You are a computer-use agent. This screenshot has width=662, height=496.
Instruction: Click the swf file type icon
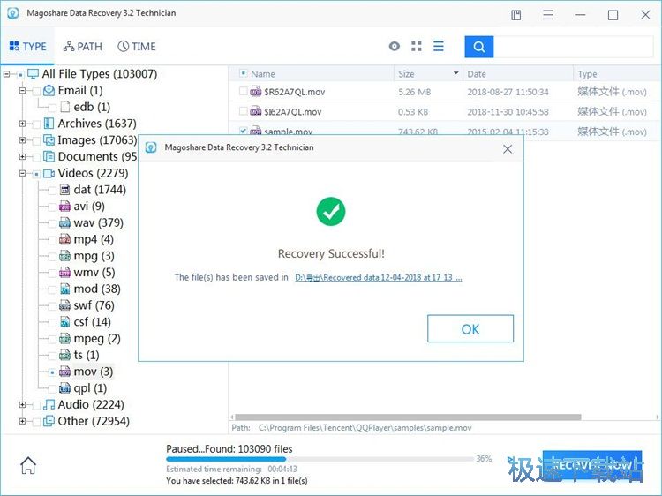(x=64, y=305)
